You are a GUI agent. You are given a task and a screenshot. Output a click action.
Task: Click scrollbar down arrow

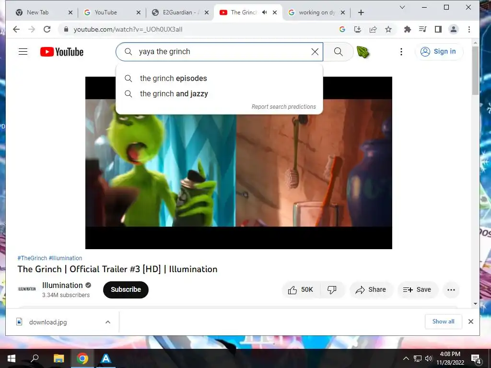click(475, 303)
